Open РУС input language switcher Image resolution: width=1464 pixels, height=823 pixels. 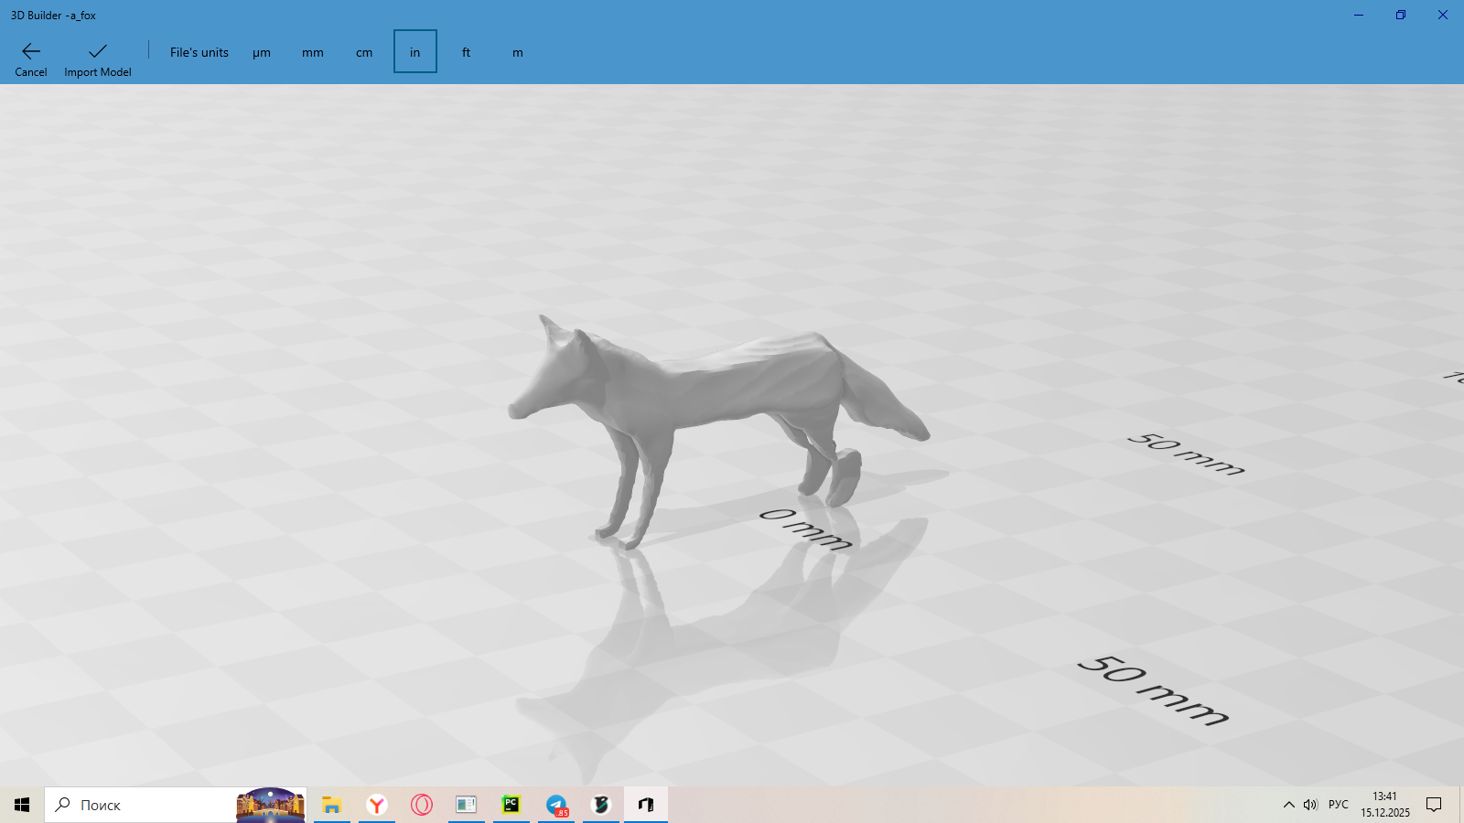coord(1339,805)
